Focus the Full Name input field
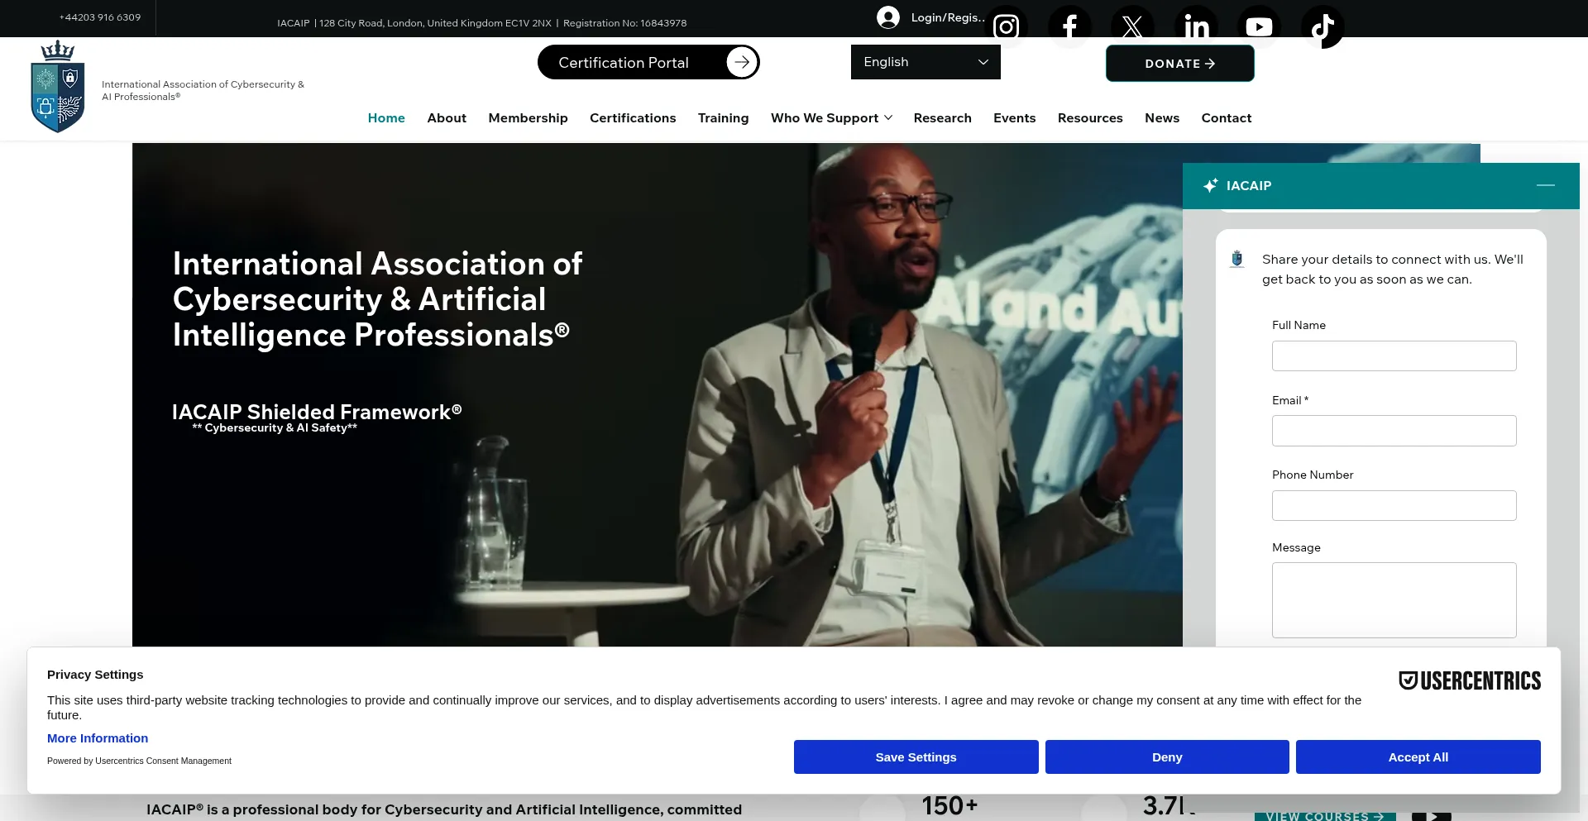Image resolution: width=1588 pixels, height=821 pixels. point(1394,356)
